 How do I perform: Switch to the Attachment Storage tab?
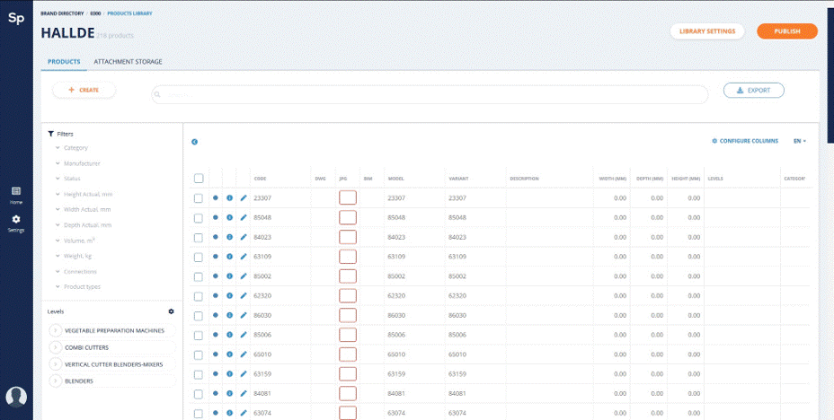[x=128, y=62]
